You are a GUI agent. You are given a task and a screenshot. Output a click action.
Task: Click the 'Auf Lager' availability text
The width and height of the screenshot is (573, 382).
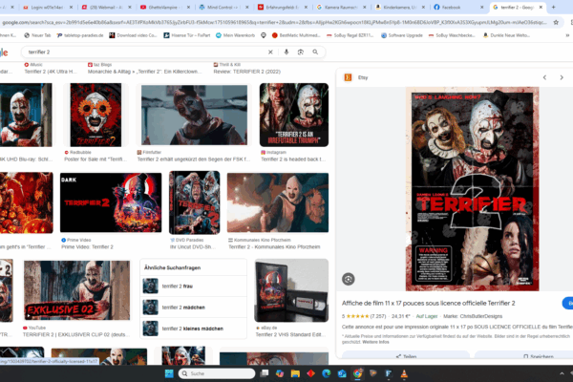[x=427, y=316]
